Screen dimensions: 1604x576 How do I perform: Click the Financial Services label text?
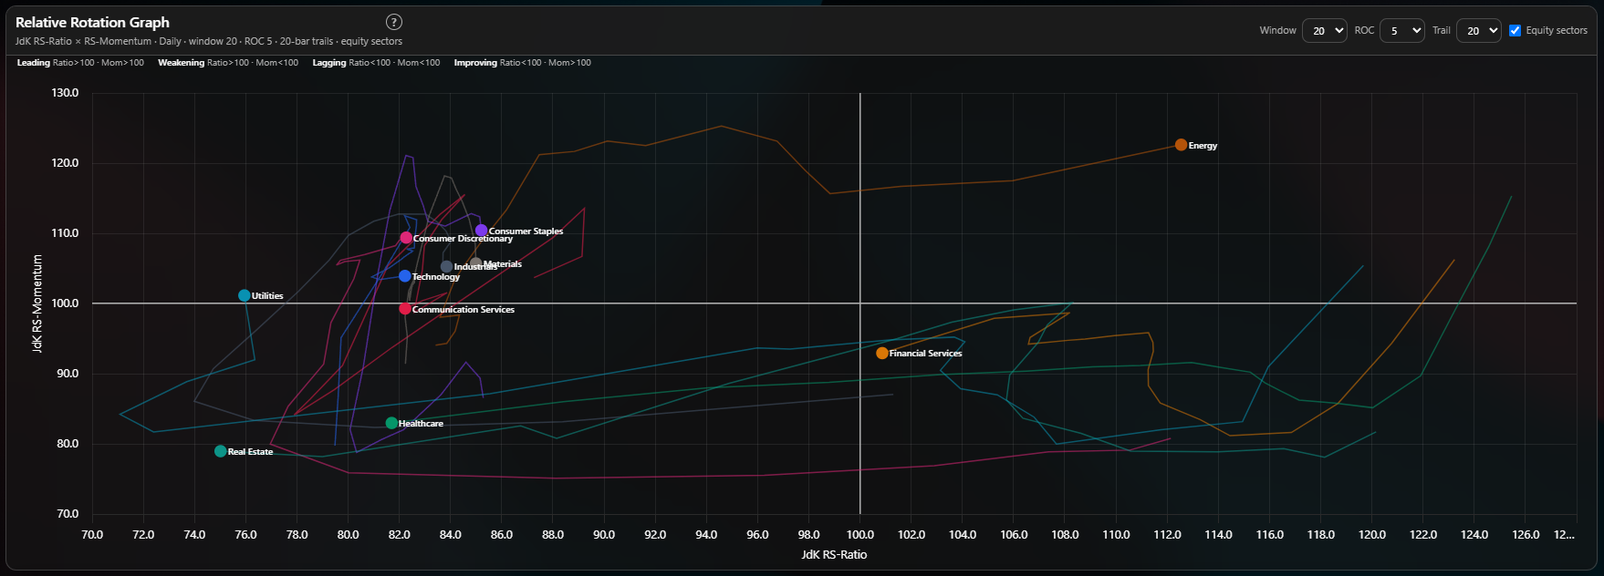(925, 354)
